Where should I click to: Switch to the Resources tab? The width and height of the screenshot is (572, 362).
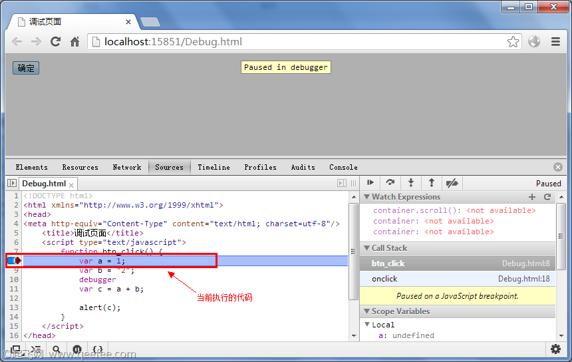80,167
